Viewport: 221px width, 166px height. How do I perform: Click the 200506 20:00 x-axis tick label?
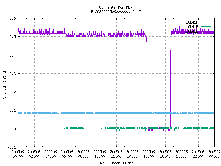[181, 154]
